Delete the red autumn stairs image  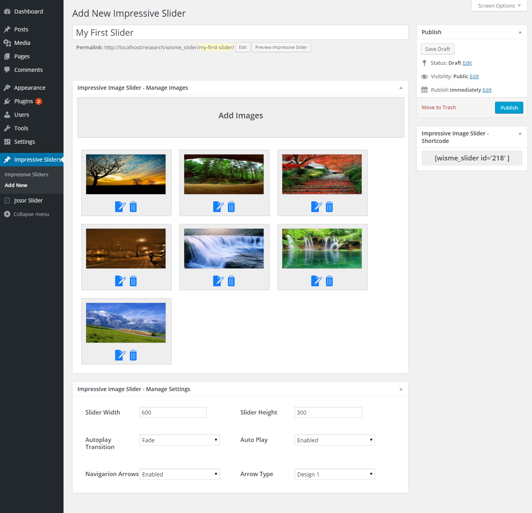(330, 206)
